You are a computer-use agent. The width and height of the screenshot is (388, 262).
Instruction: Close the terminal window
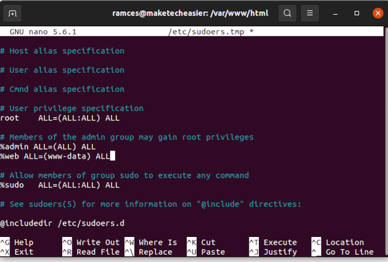[377, 13]
